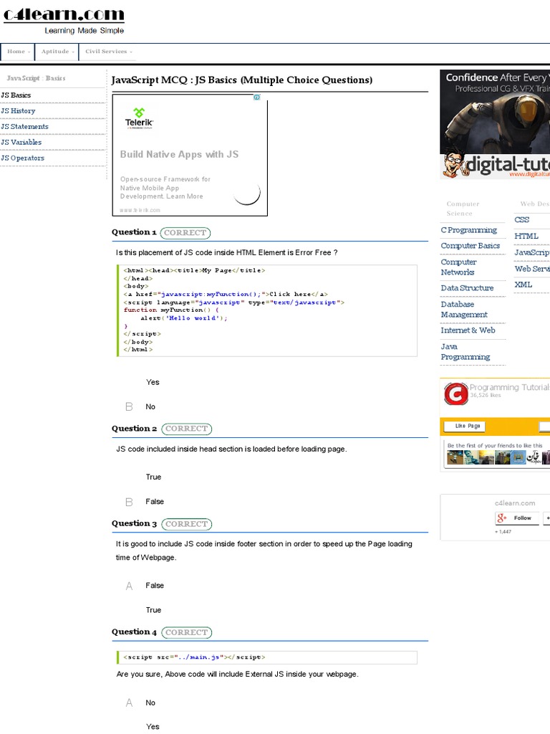Select answer Yes for Question 1
The width and height of the screenshot is (550, 734).
153,383
